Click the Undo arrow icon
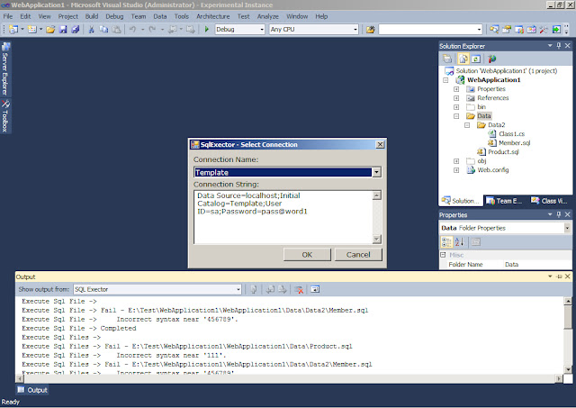Image resolution: width=576 pixels, height=408 pixels. (x=132, y=30)
